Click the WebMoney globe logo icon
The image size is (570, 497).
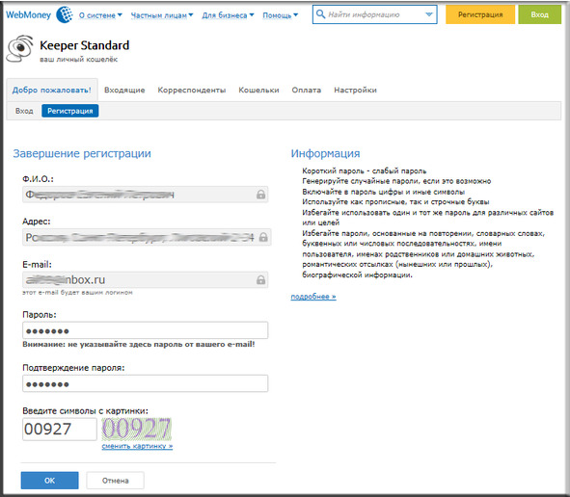point(65,14)
